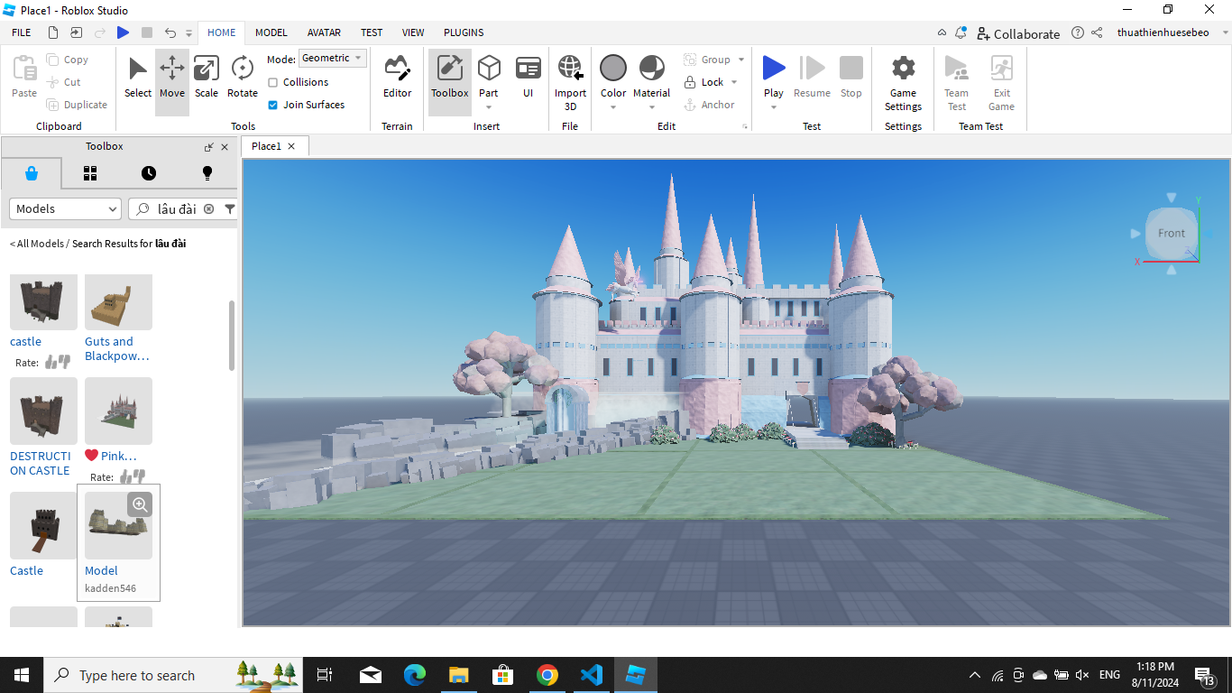The height and width of the screenshot is (693, 1232).
Task: Vote thumbs-up on castle model
Action: 51,363
